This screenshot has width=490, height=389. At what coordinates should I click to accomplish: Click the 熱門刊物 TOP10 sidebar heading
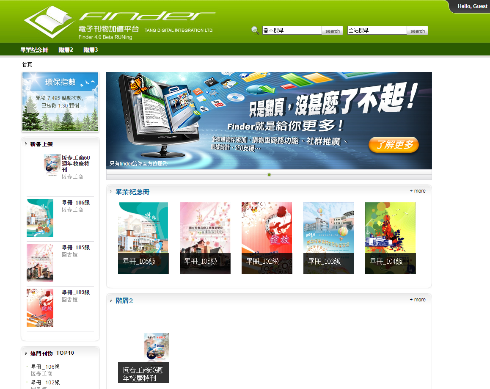[52, 353]
